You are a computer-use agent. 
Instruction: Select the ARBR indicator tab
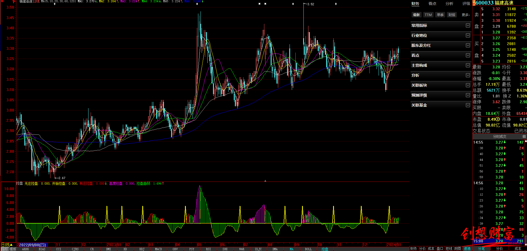(25, 249)
